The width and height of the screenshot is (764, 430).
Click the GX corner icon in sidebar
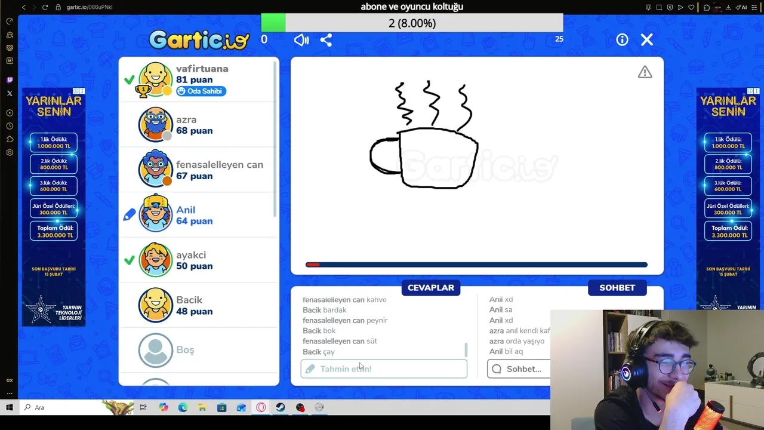click(x=10, y=380)
